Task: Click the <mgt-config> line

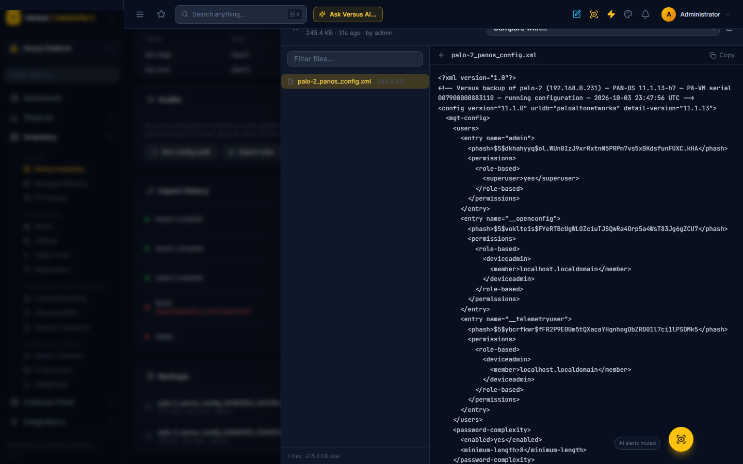Action: click(467, 118)
